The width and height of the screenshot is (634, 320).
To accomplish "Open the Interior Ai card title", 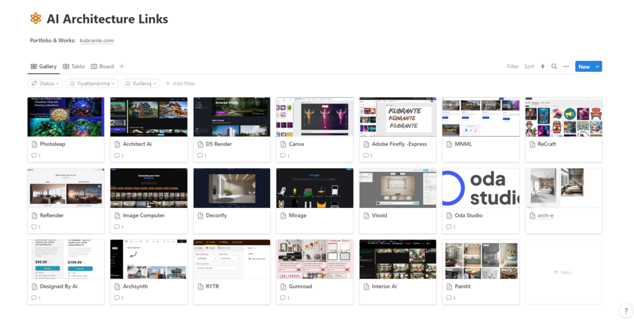I will pyautogui.click(x=384, y=287).
